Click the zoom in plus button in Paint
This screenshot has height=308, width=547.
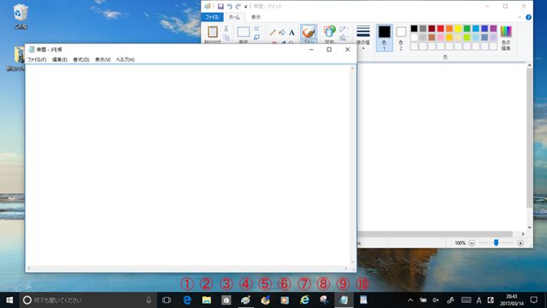coord(520,243)
